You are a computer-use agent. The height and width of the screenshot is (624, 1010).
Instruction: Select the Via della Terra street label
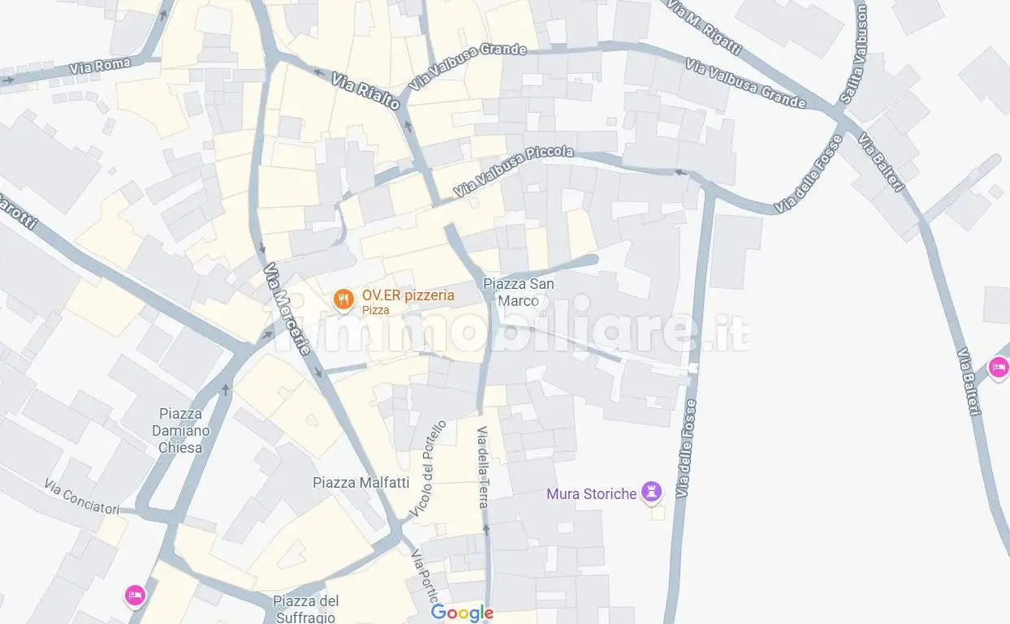click(482, 467)
